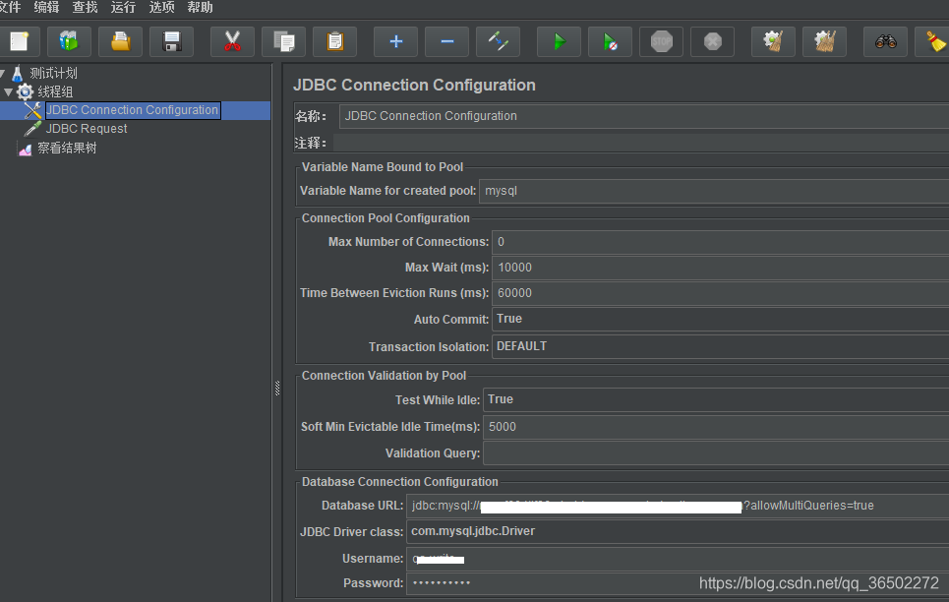Image resolution: width=949 pixels, height=602 pixels.
Task: Collapse the 线程组 tree node
Action: (7, 90)
